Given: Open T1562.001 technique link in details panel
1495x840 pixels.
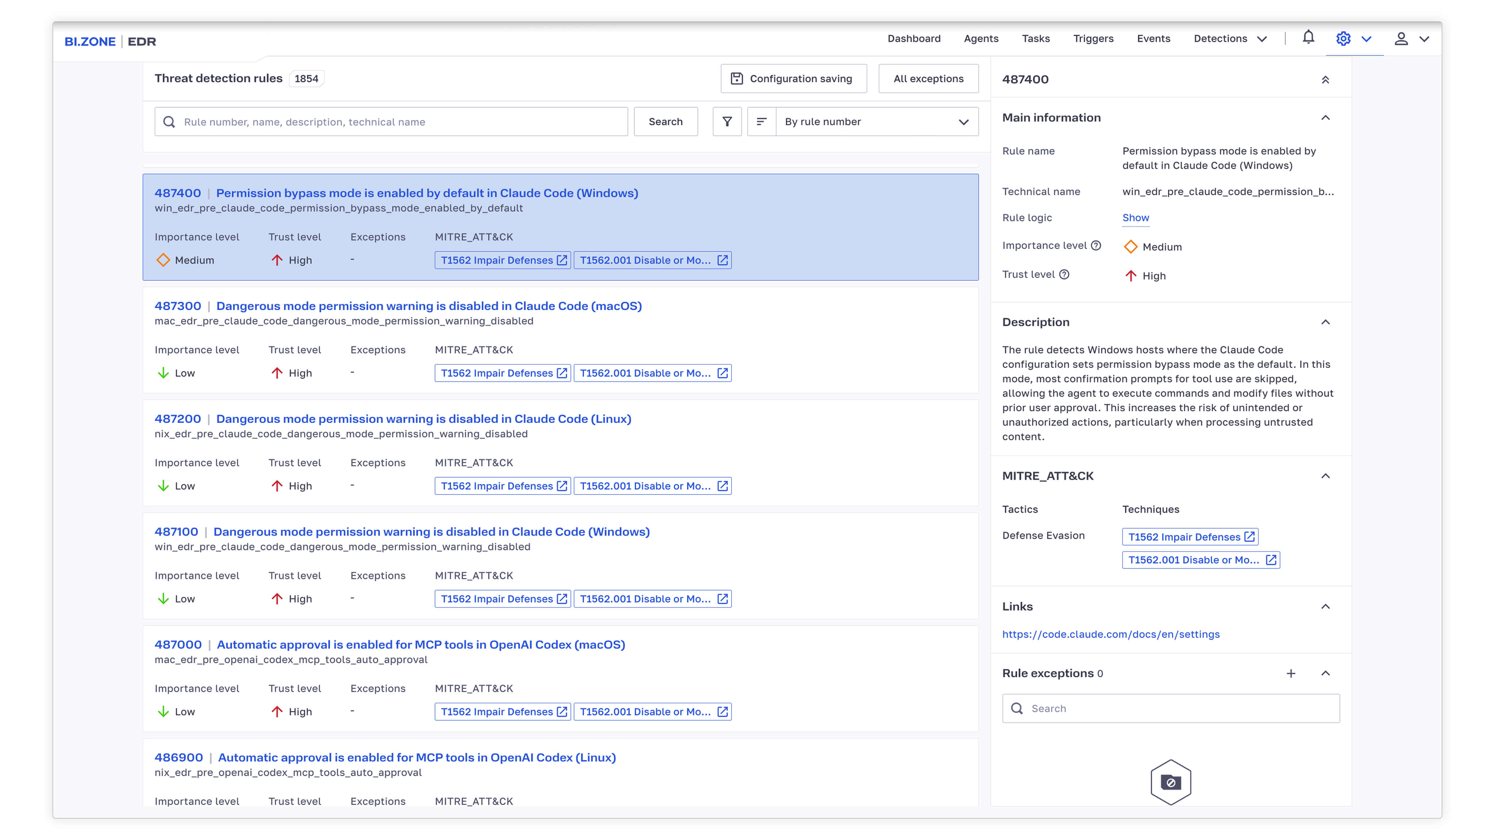Looking at the screenshot, I should pyautogui.click(x=1201, y=560).
